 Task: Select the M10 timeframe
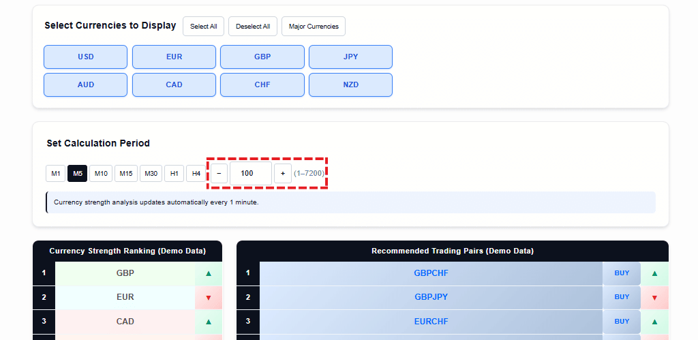tap(101, 174)
